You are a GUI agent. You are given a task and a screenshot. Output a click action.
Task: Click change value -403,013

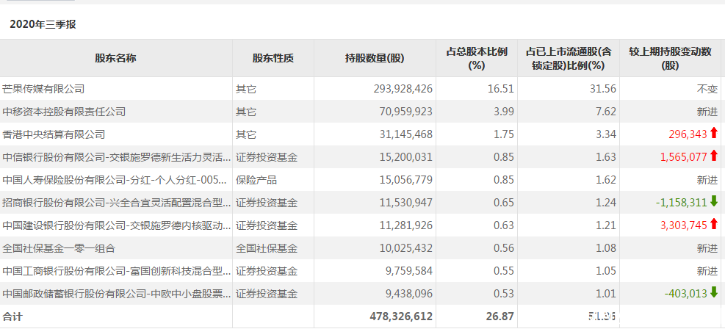tap(686, 294)
